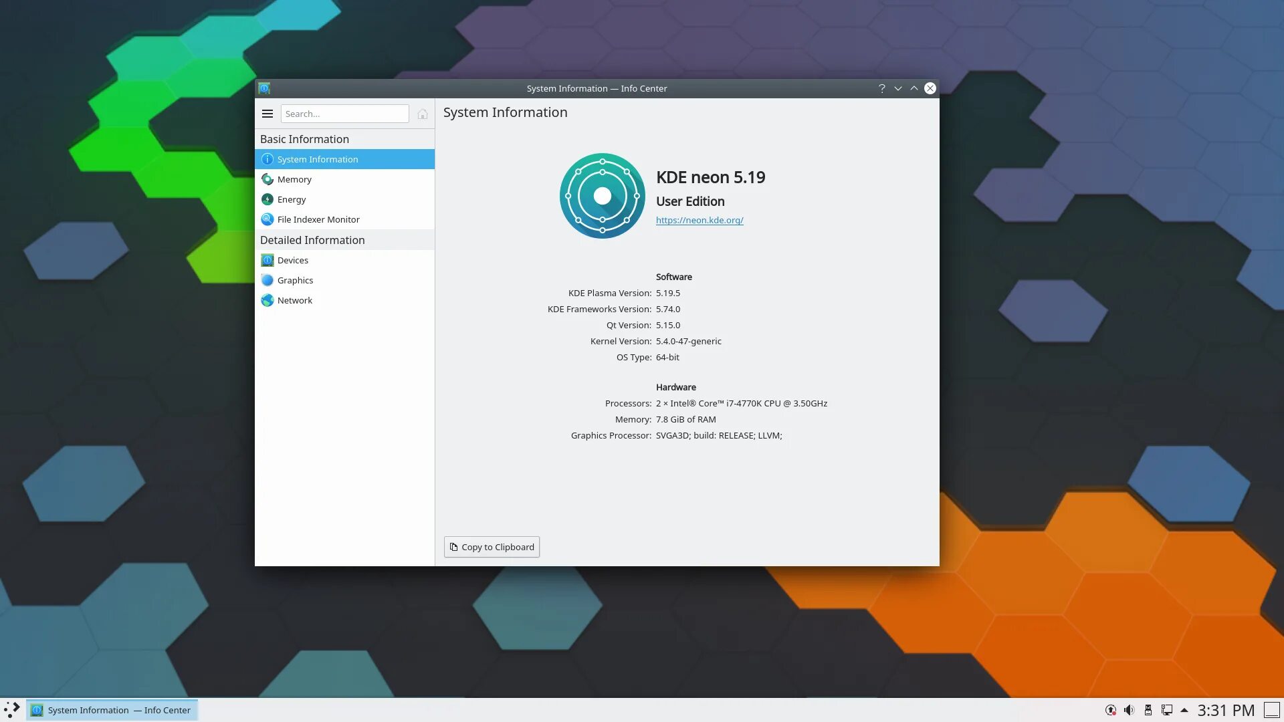Click the Software section label
Screen dimensions: 1284x722
674,277
